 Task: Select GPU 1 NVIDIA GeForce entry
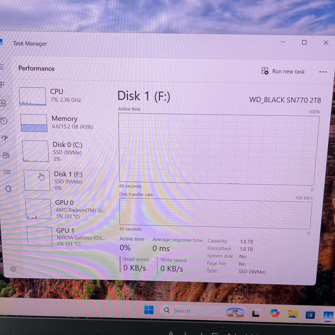[x=66, y=237]
